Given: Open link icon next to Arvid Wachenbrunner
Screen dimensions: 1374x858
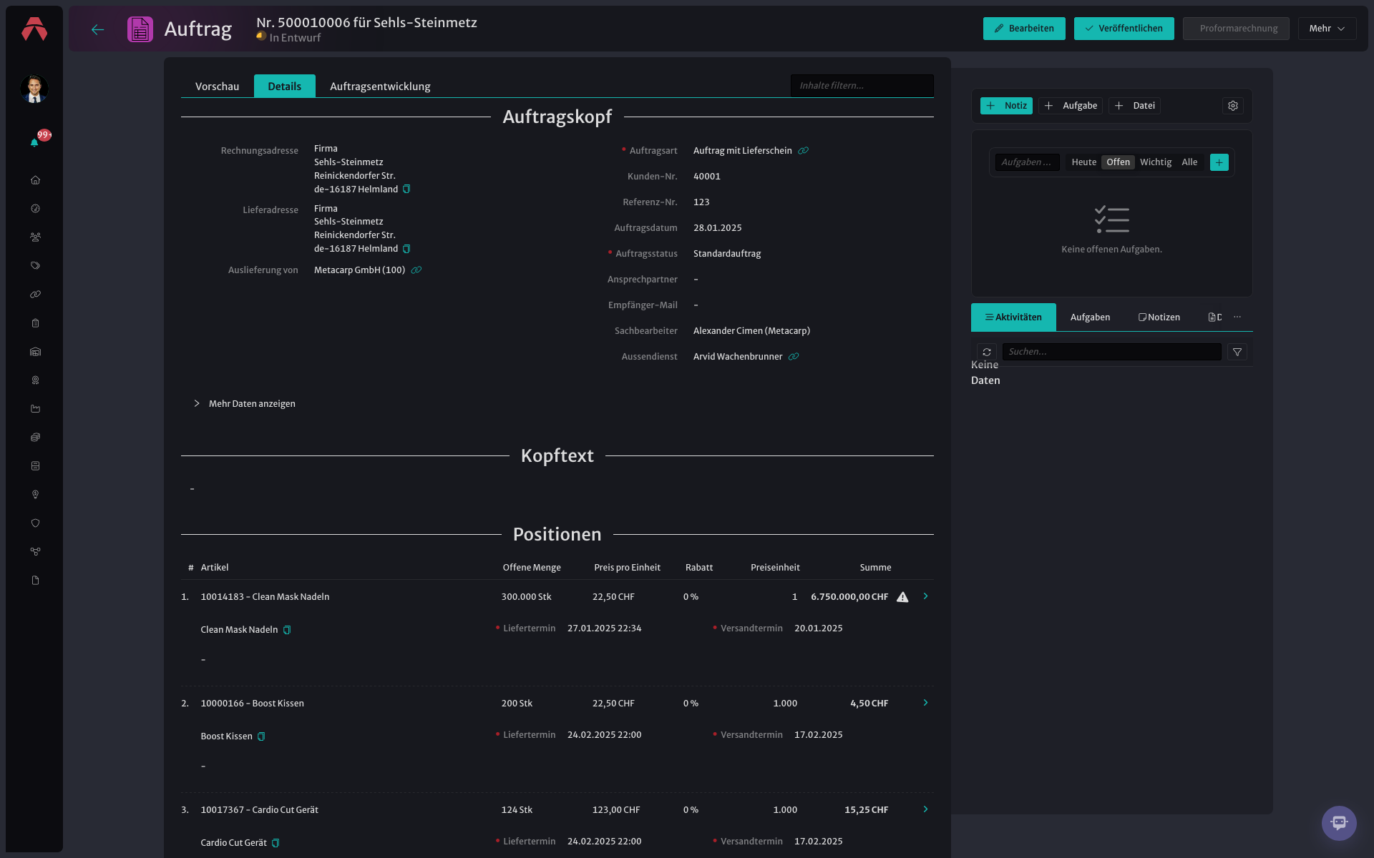Looking at the screenshot, I should (x=794, y=357).
